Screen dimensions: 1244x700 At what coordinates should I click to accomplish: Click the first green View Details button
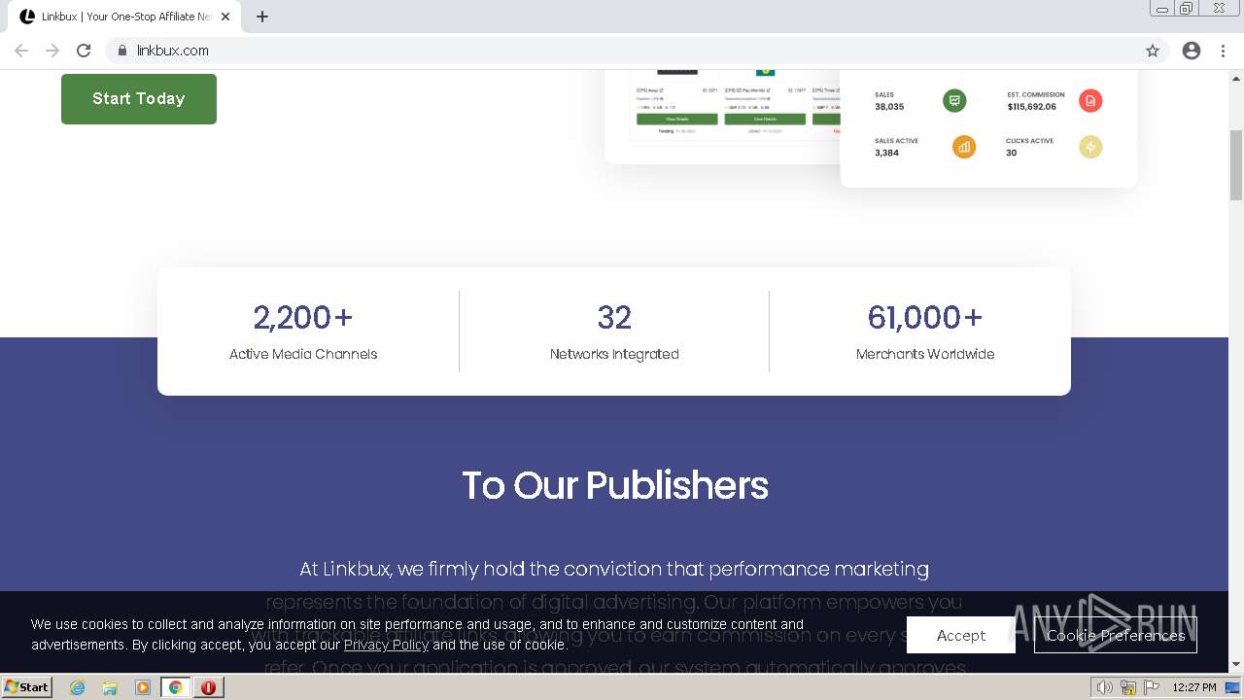click(677, 119)
